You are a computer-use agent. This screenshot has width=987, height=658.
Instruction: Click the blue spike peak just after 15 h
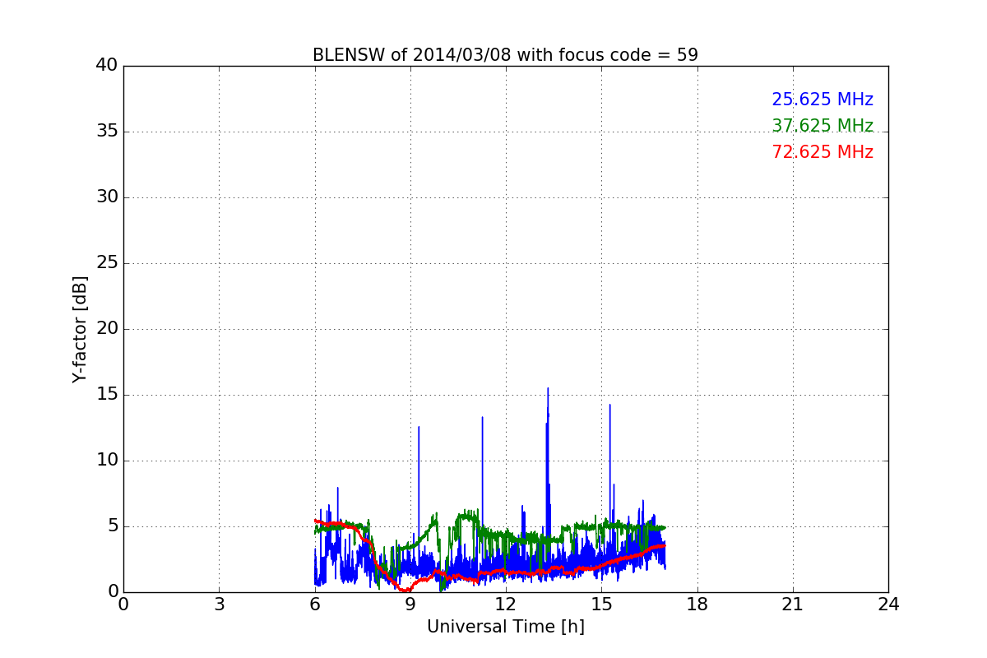pos(609,405)
